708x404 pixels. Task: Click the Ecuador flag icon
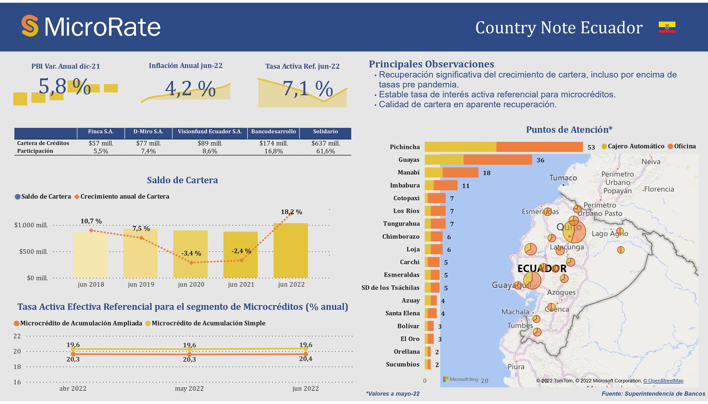pos(667,27)
